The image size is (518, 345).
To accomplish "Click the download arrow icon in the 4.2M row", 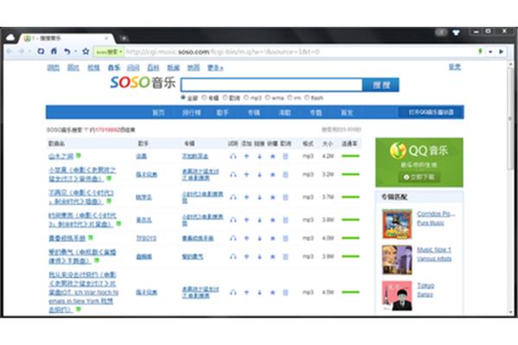I will pyautogui.click(x=259, y=156).
